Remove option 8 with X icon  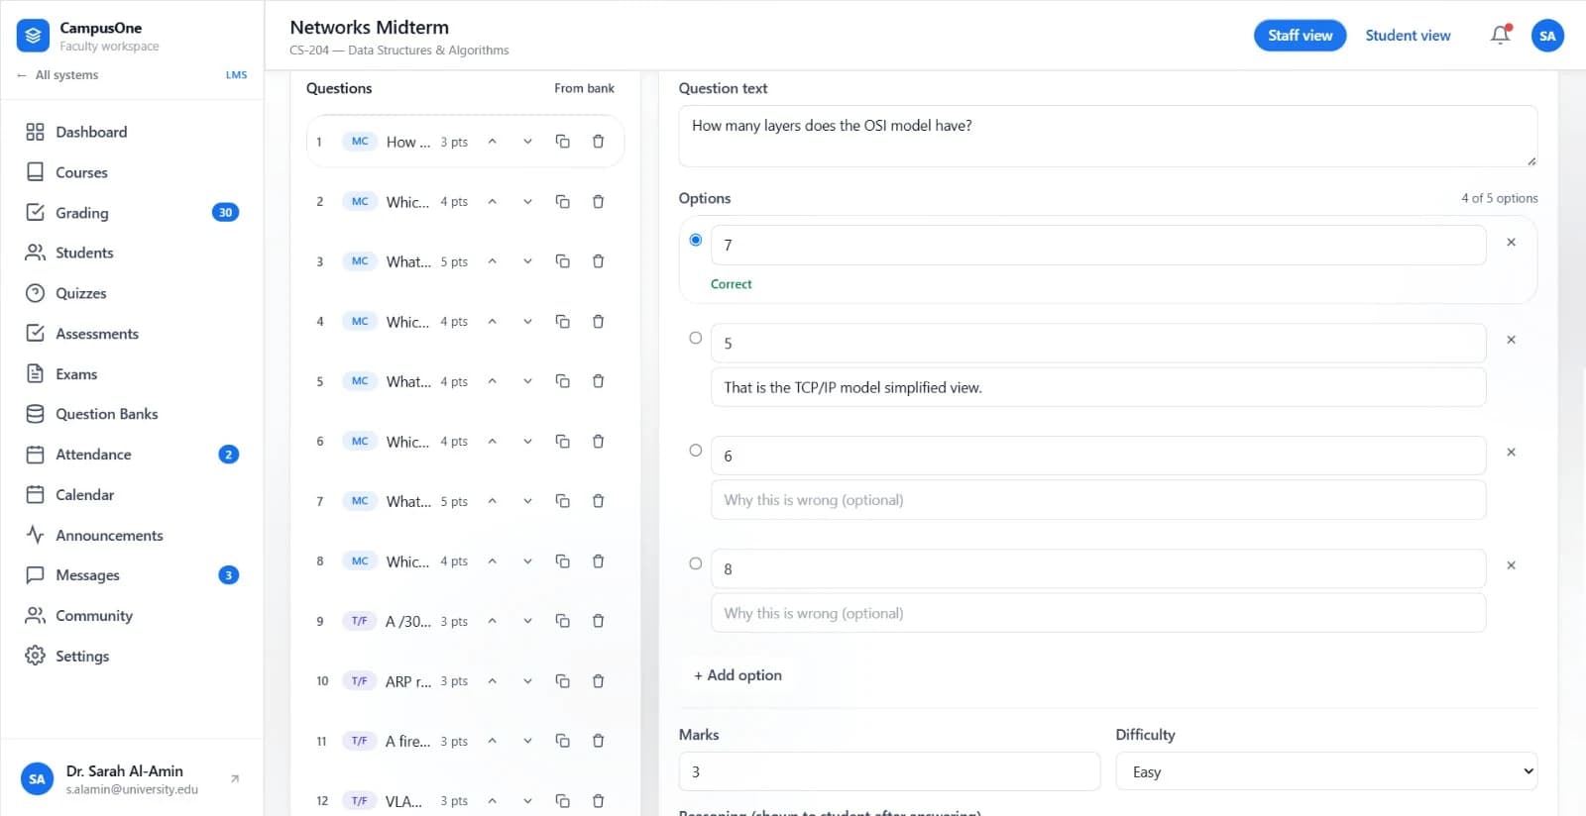point(1511,565)
